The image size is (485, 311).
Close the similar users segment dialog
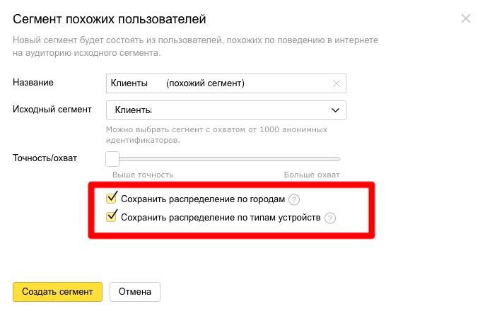(x=465, y=19)
